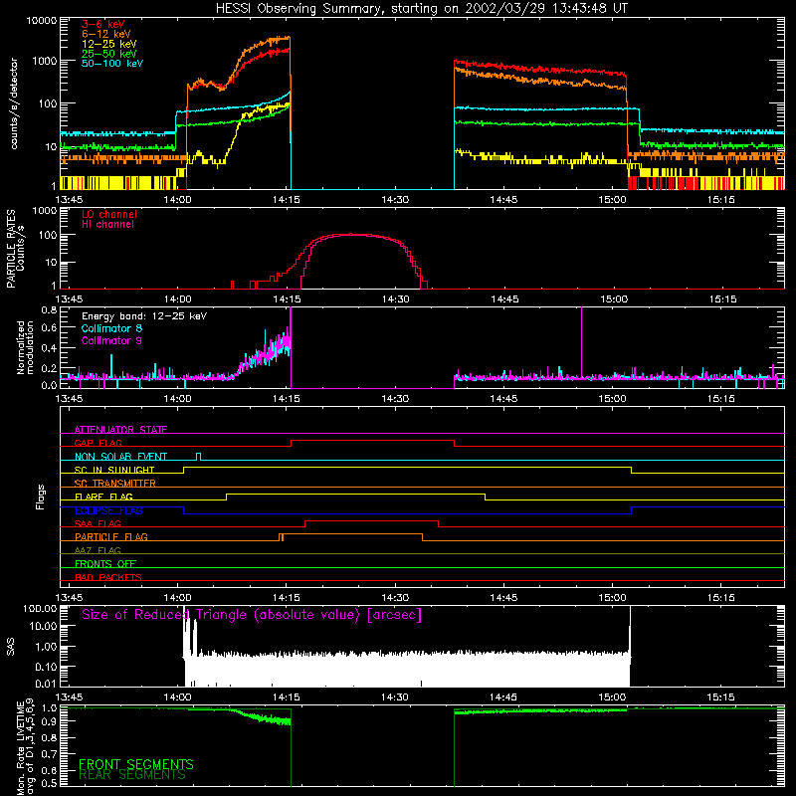This screenshot has height=796, width=796.
Task: Click the 14:15 tick under the SAS panel
Action: coord(287,697)
